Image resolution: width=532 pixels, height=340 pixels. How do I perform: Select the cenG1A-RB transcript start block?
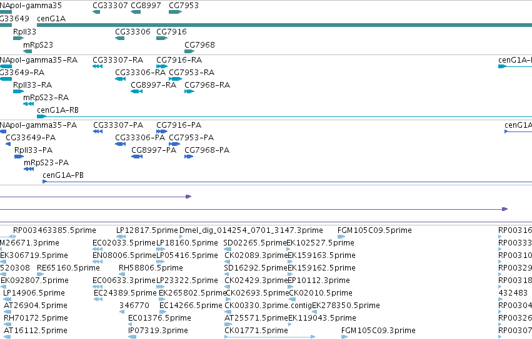point(41,116)
